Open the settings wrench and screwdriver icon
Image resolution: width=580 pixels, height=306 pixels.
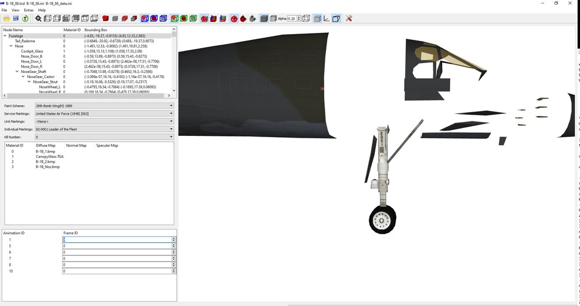click(349, 19)
